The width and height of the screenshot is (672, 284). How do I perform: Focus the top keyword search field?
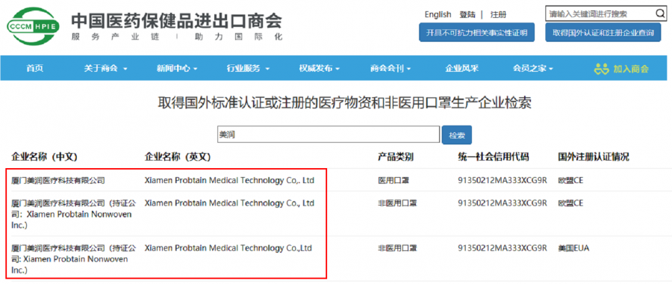[x=600, y=13]
